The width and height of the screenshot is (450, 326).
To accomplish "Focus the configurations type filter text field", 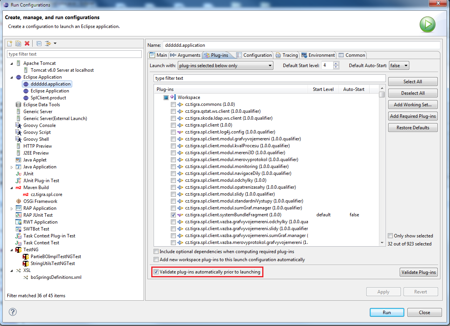I will click(x=74, y=54).
